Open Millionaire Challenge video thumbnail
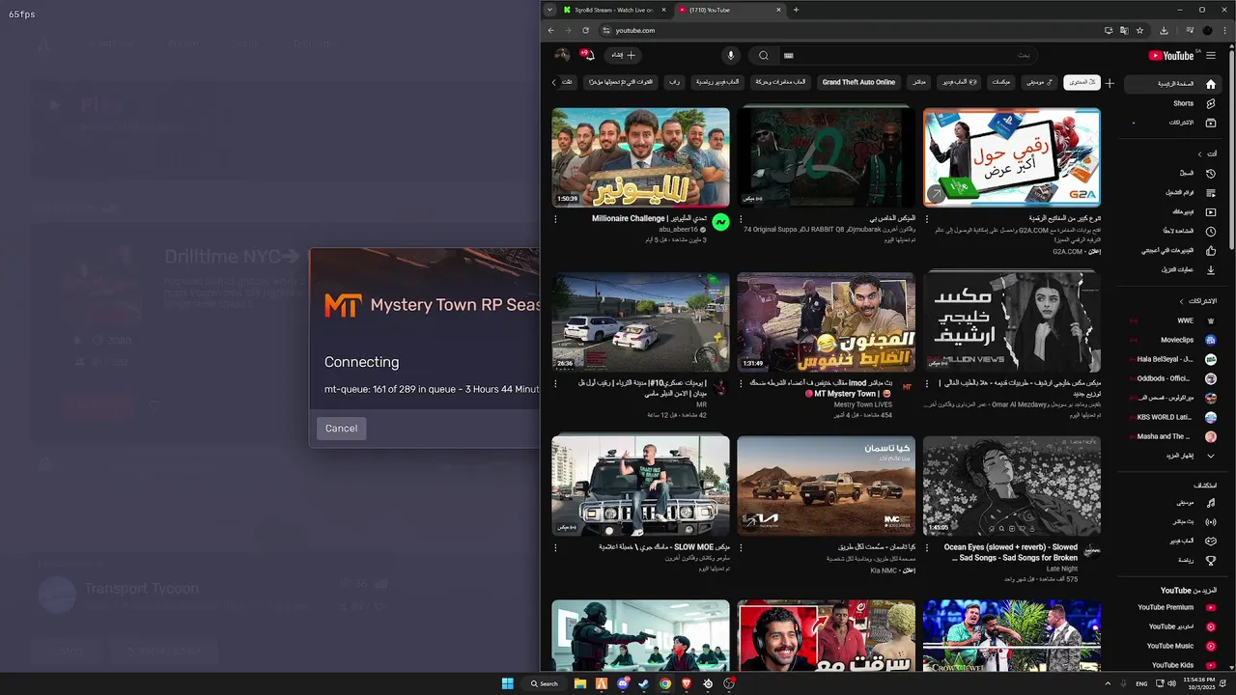The height and width of the screenshot is (695, 1236). [640, 157]
